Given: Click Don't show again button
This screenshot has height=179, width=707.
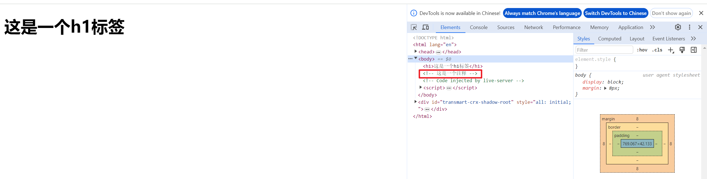Looking at the screenshot, I should (x=671, y=13).
